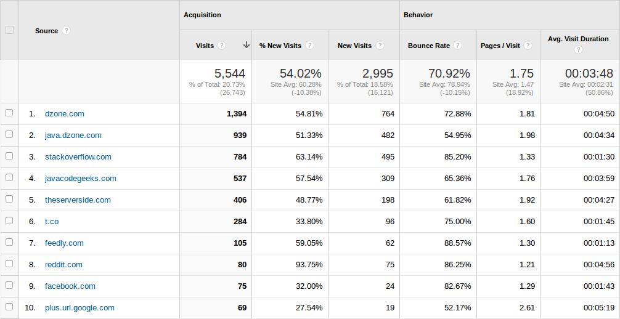Open help icon next to Visits header

pyautogui.click(x=221, y=46)
